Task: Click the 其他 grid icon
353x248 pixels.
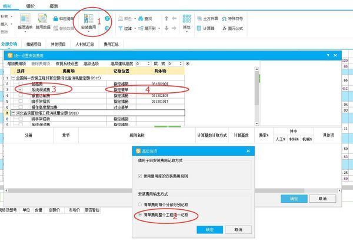Action: pos(187,19)
